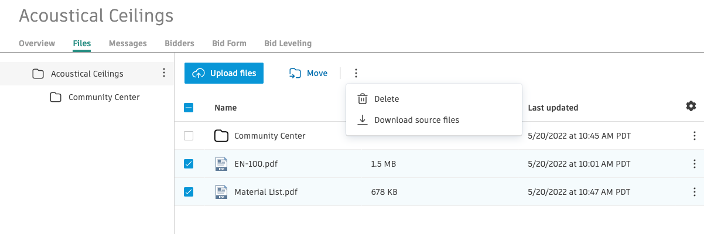
Task: Open row menu for EN-100.pdf
Action: [695, 164]
